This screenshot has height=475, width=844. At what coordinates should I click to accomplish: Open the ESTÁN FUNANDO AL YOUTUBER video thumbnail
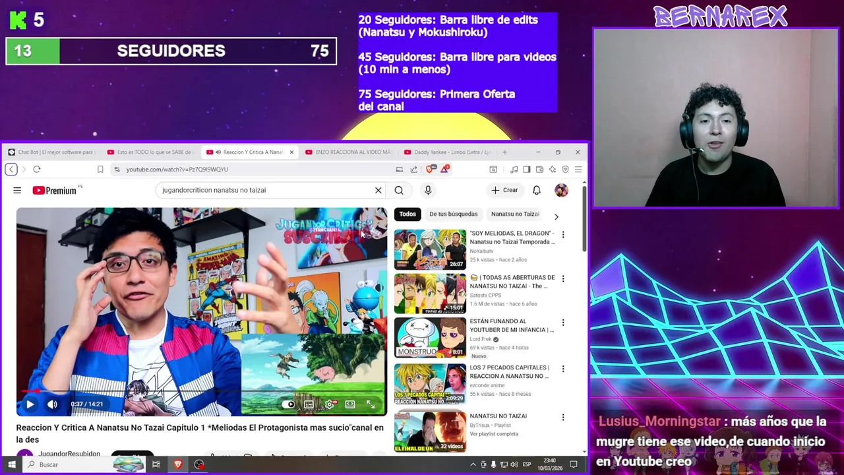coord(430,338)
